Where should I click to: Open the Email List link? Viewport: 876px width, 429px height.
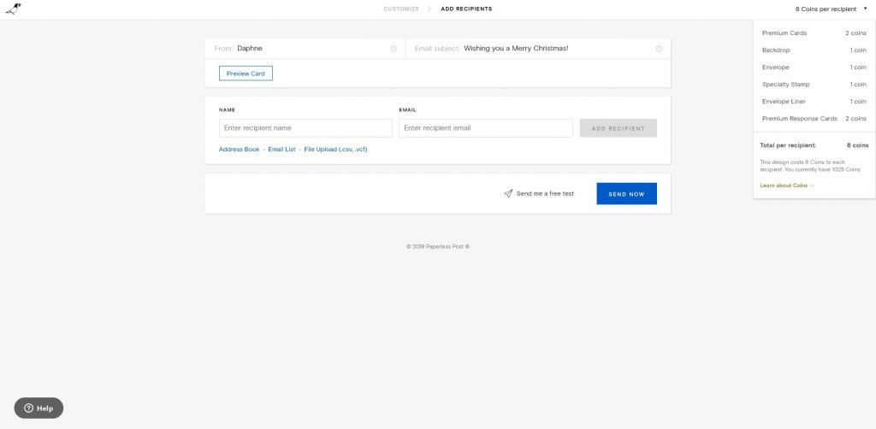tap(281, 150)
